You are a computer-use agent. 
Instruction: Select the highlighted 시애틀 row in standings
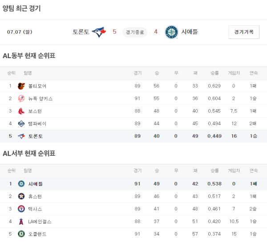133,184
